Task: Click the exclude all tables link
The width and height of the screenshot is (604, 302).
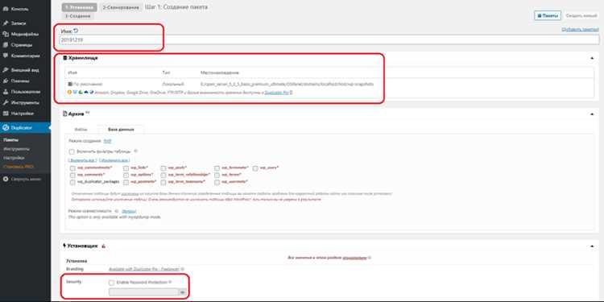Action: tap(114, 160)
